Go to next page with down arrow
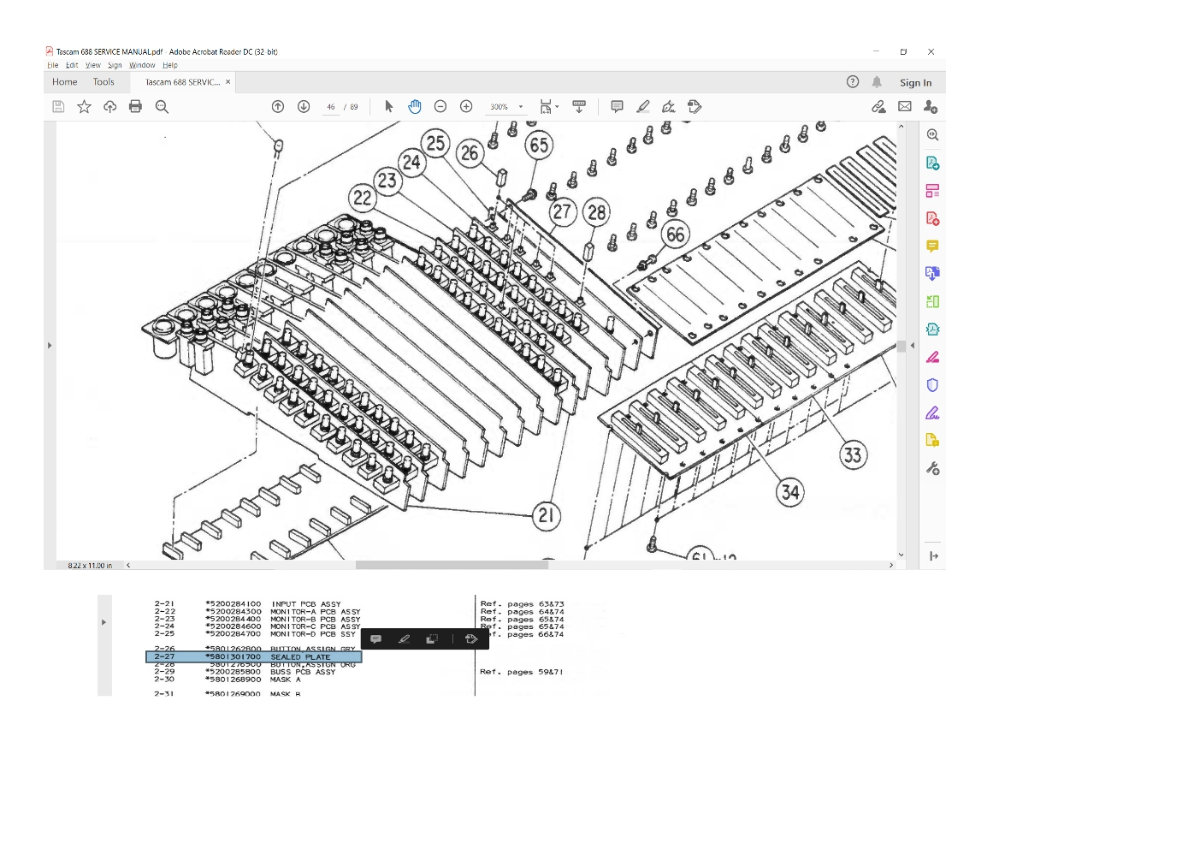The image size is (1200, 849). [304, 107]
